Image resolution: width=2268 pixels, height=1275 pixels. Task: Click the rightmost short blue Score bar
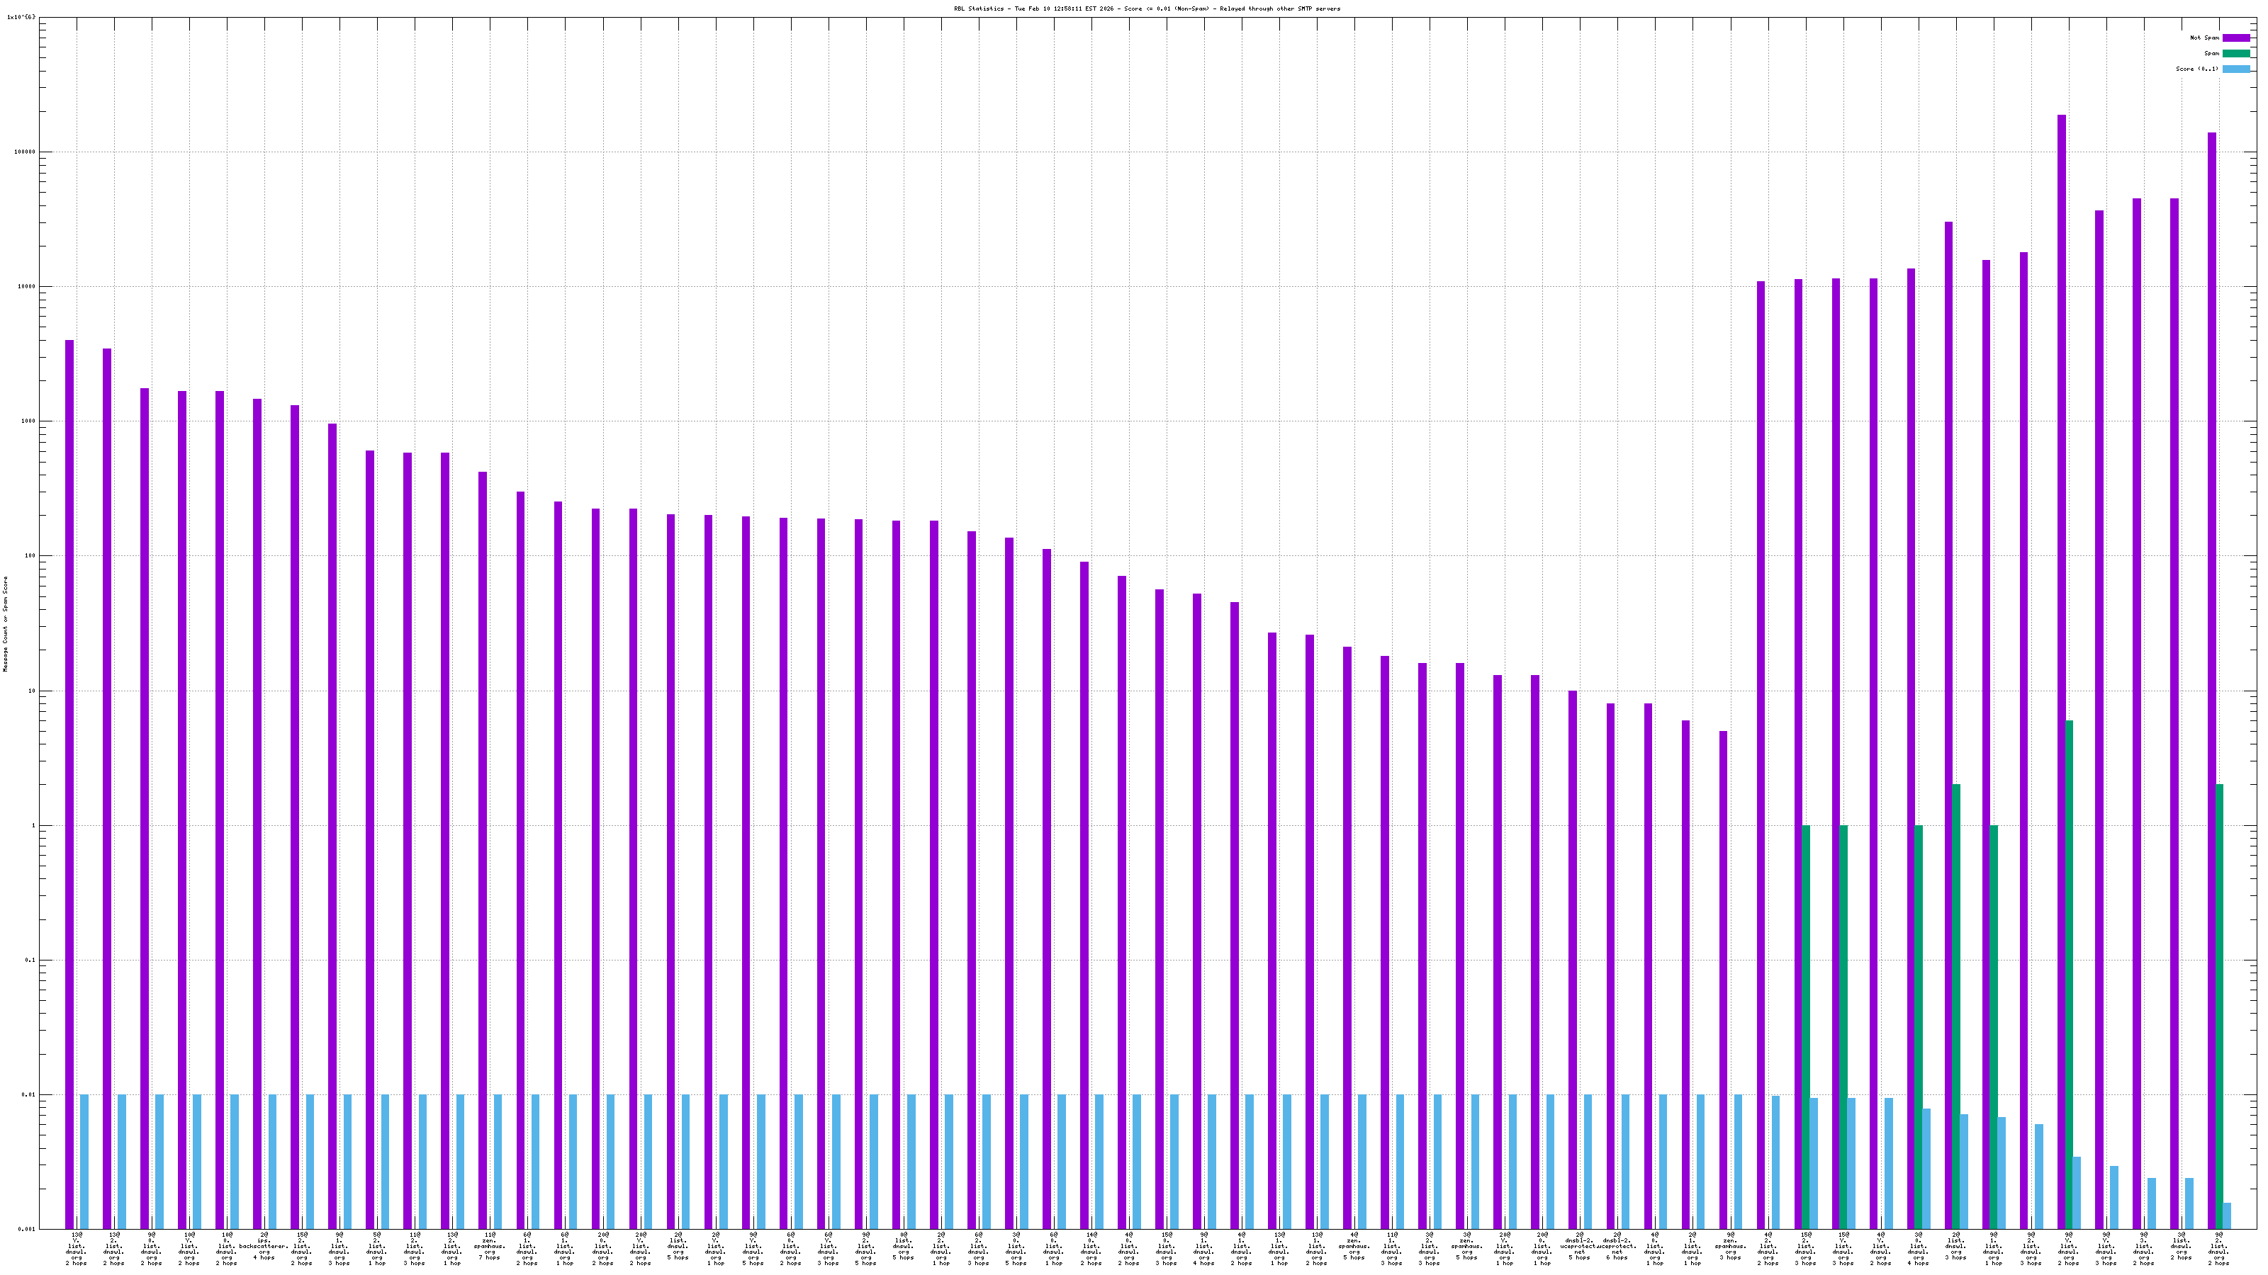point(2227,1216)
